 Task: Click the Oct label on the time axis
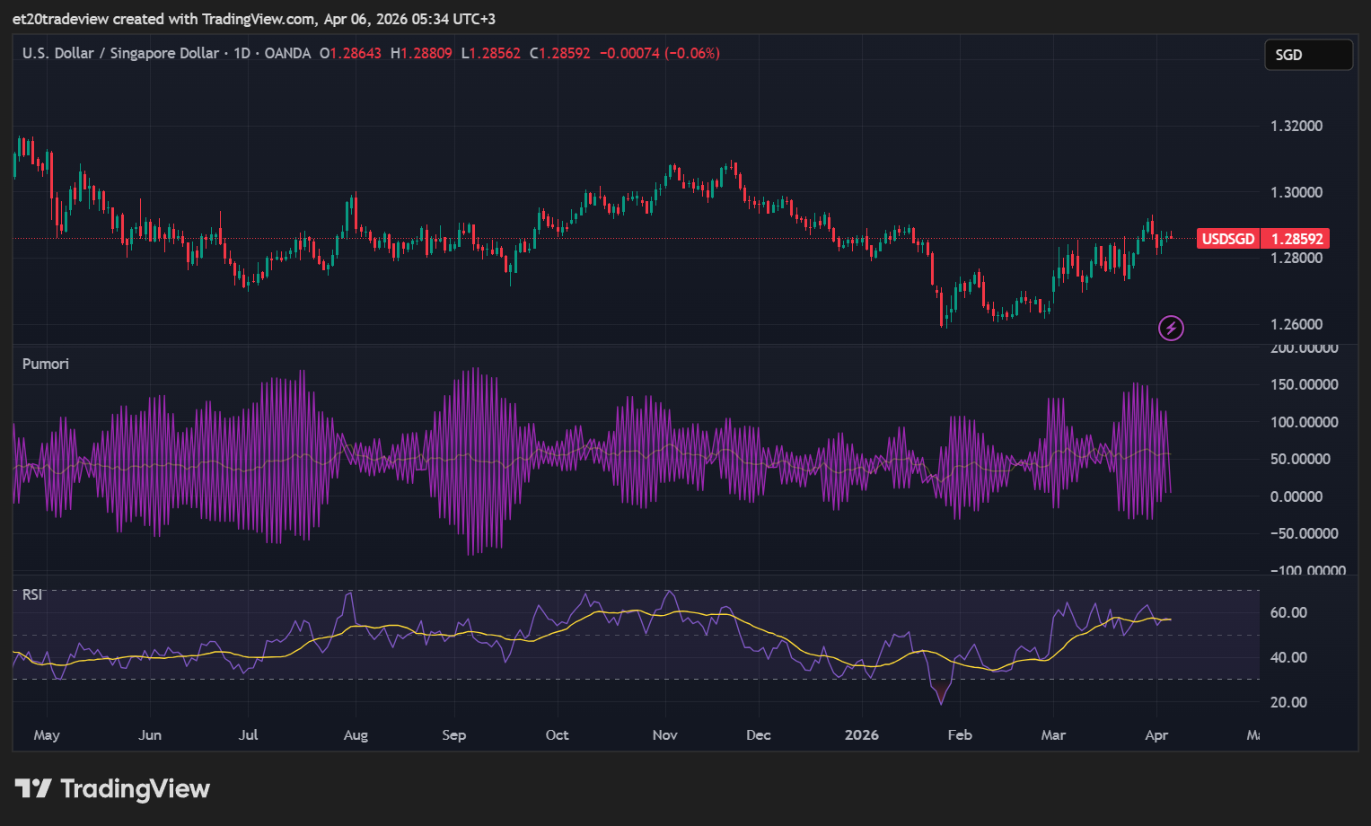click(557, 734)
